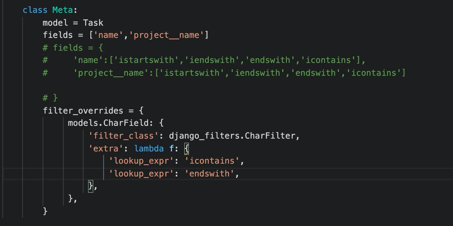Click 'endswith' in the commented 'project__name' row

pyautogui.click(x=315, y=73)
